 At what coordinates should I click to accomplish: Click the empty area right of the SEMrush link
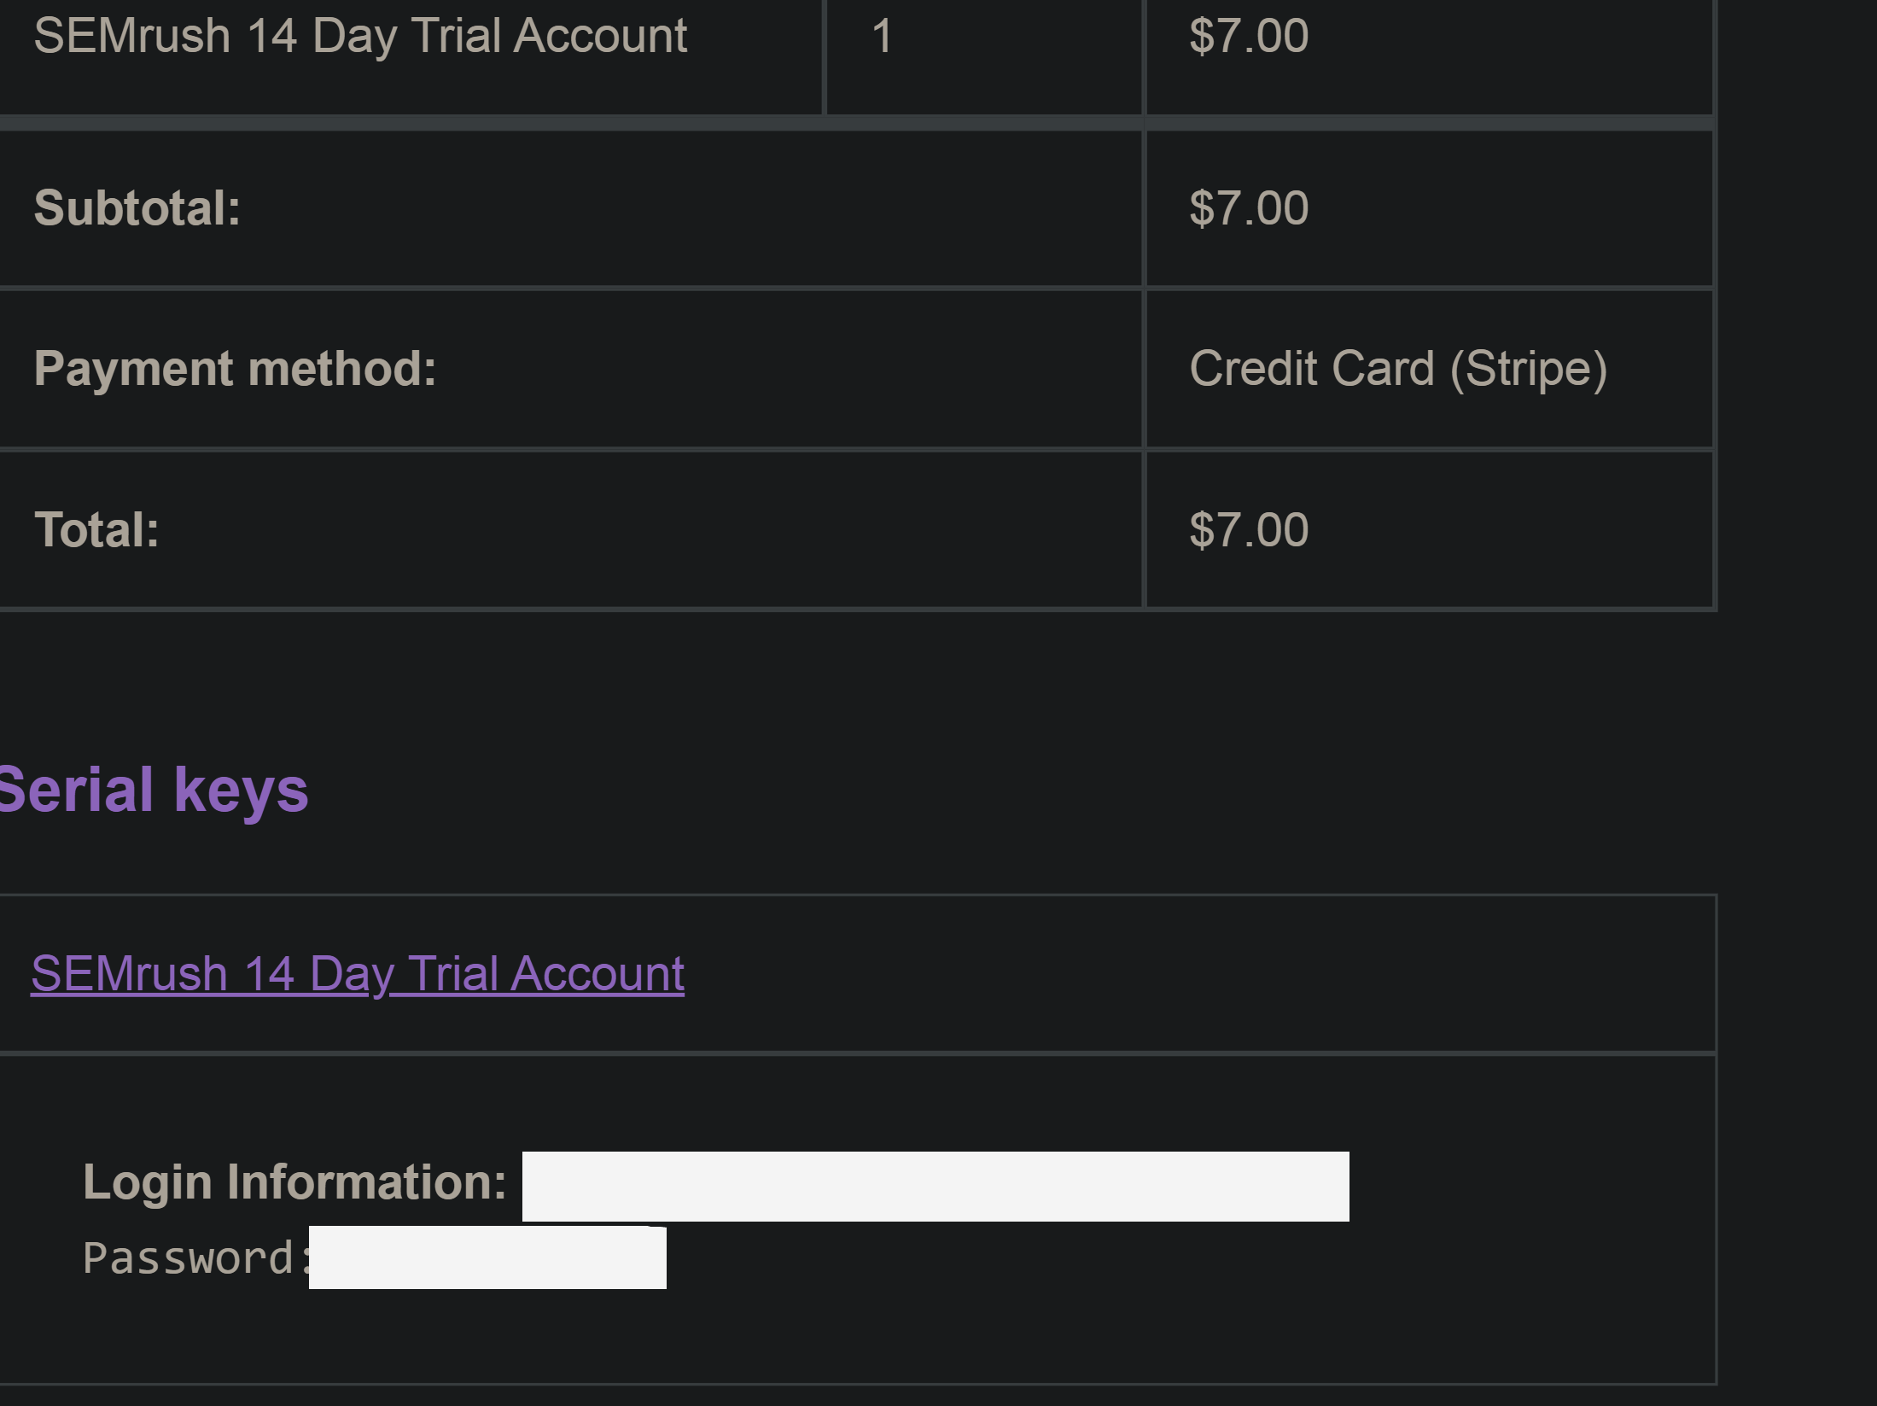(1195, 973)
